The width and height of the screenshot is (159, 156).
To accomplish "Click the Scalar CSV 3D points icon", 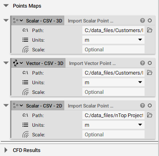I will (16, 20).
